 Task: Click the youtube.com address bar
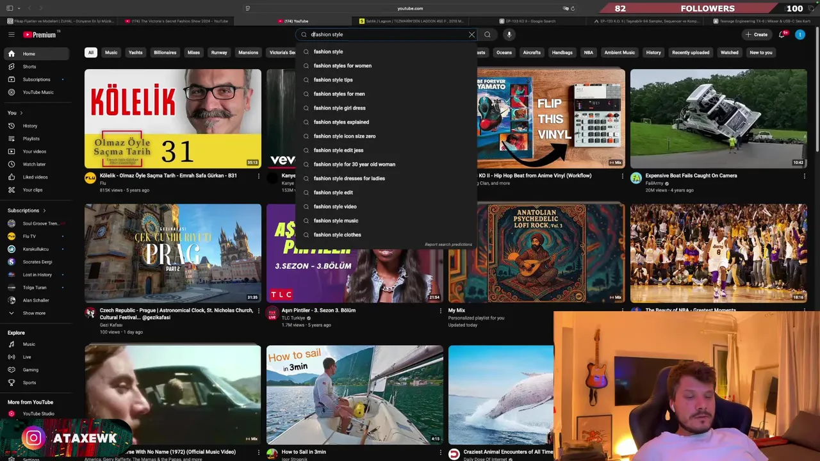410,8
